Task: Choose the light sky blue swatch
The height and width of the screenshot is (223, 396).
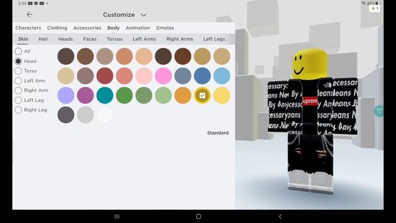Action: (x=222, y=76)
